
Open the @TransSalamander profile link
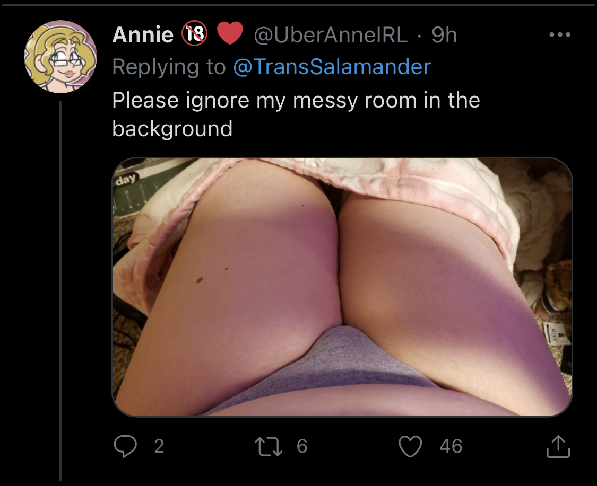pyautogui.click(x=332, y=67)
